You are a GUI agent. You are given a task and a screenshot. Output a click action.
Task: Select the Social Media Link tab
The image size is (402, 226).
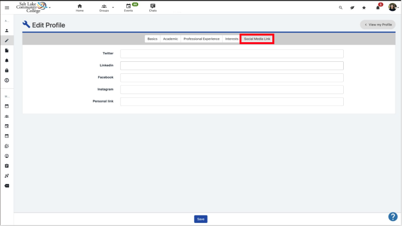click(257, 39)
